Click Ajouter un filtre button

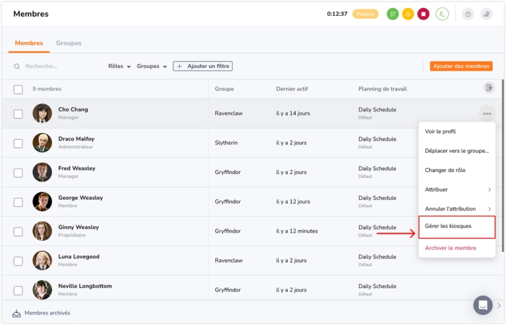[x=203, y=66]
